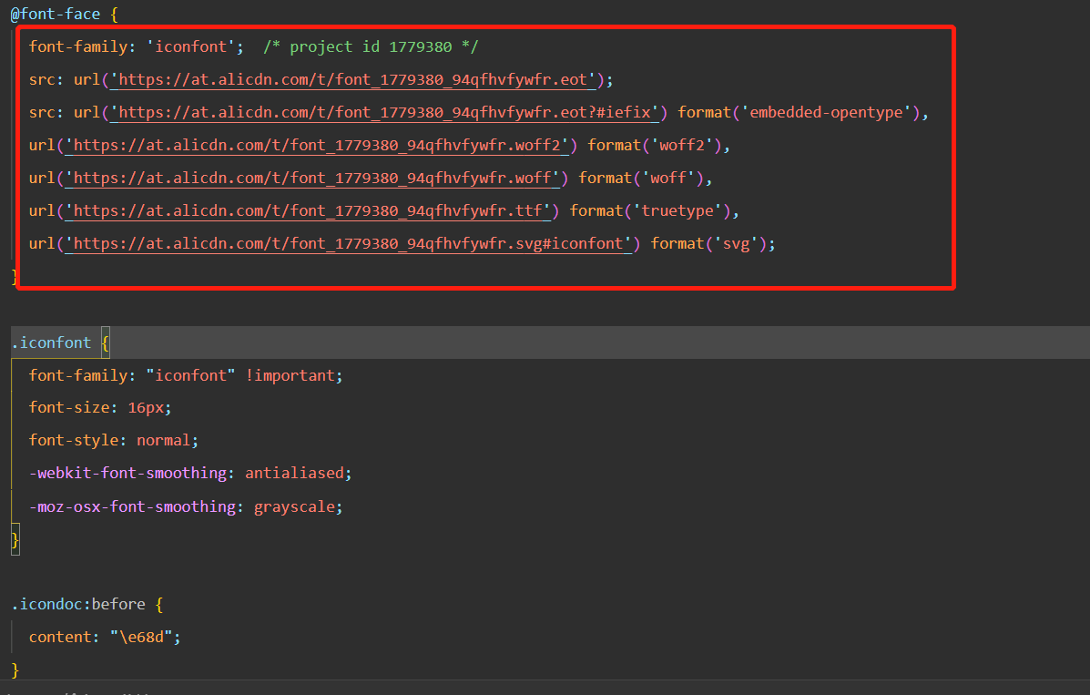Click the grayscale value

pos(294,506)
